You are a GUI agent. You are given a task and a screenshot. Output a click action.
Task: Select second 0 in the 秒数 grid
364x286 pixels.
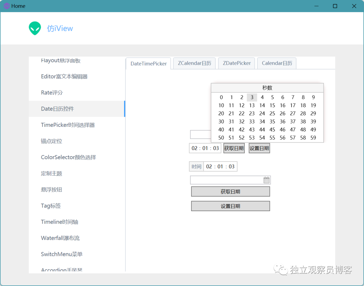point(221,97)
